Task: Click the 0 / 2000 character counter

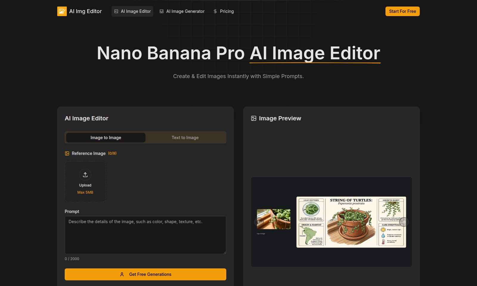Action: [72, 259]
